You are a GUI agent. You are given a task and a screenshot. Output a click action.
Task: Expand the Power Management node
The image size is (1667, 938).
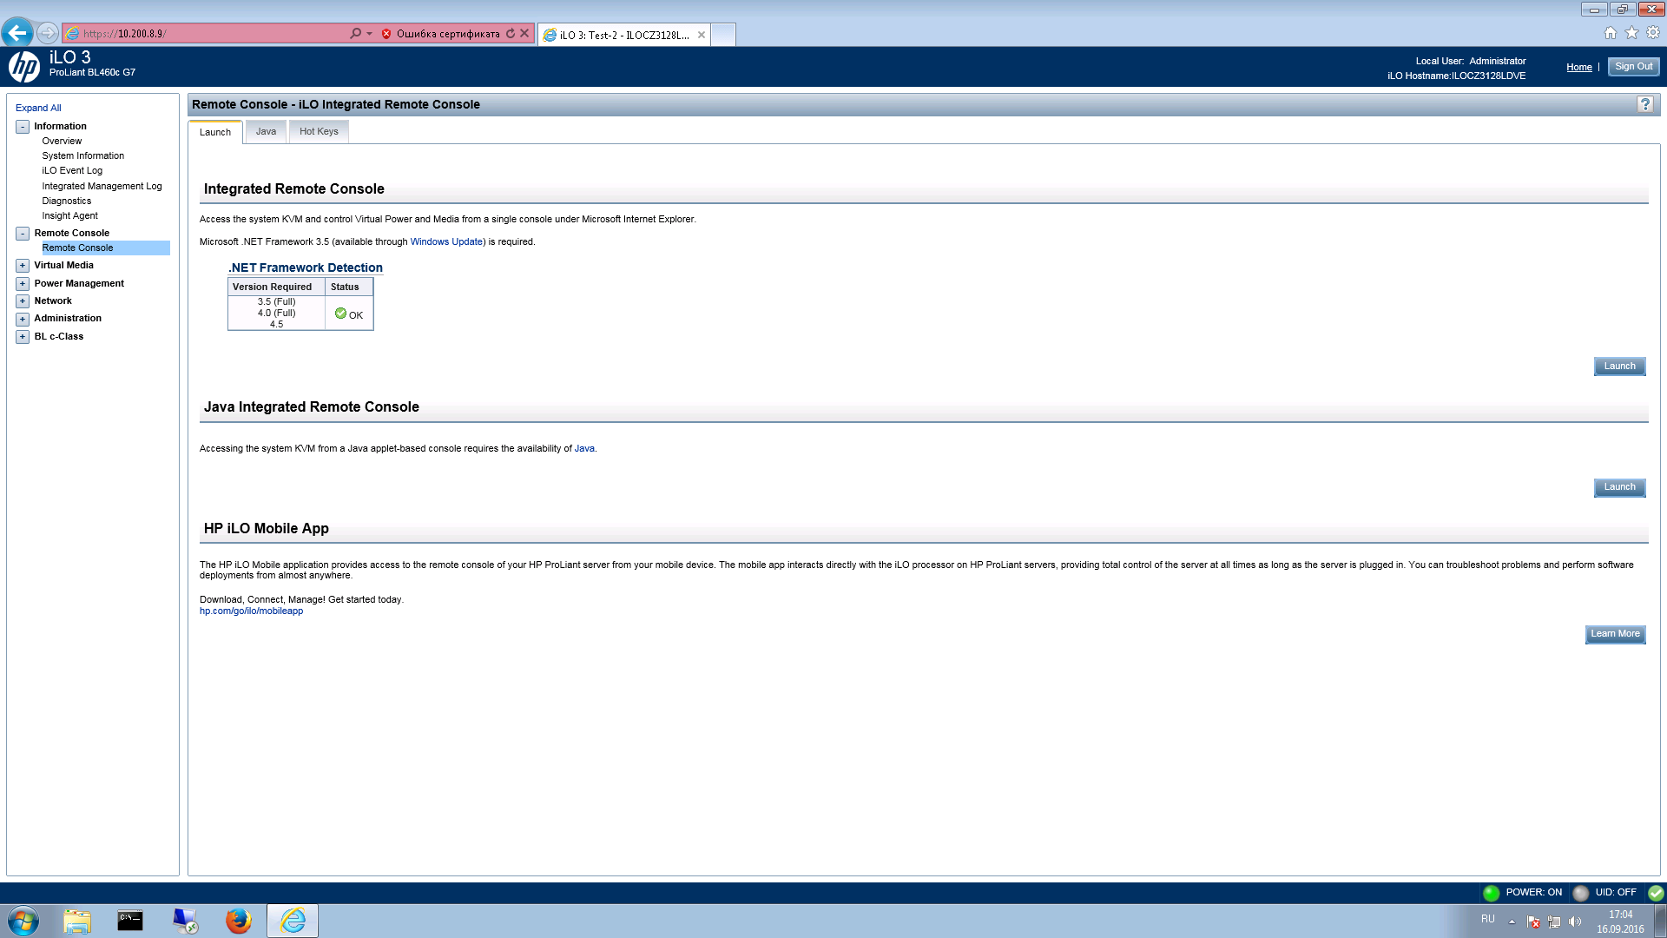tap(23, 284)
